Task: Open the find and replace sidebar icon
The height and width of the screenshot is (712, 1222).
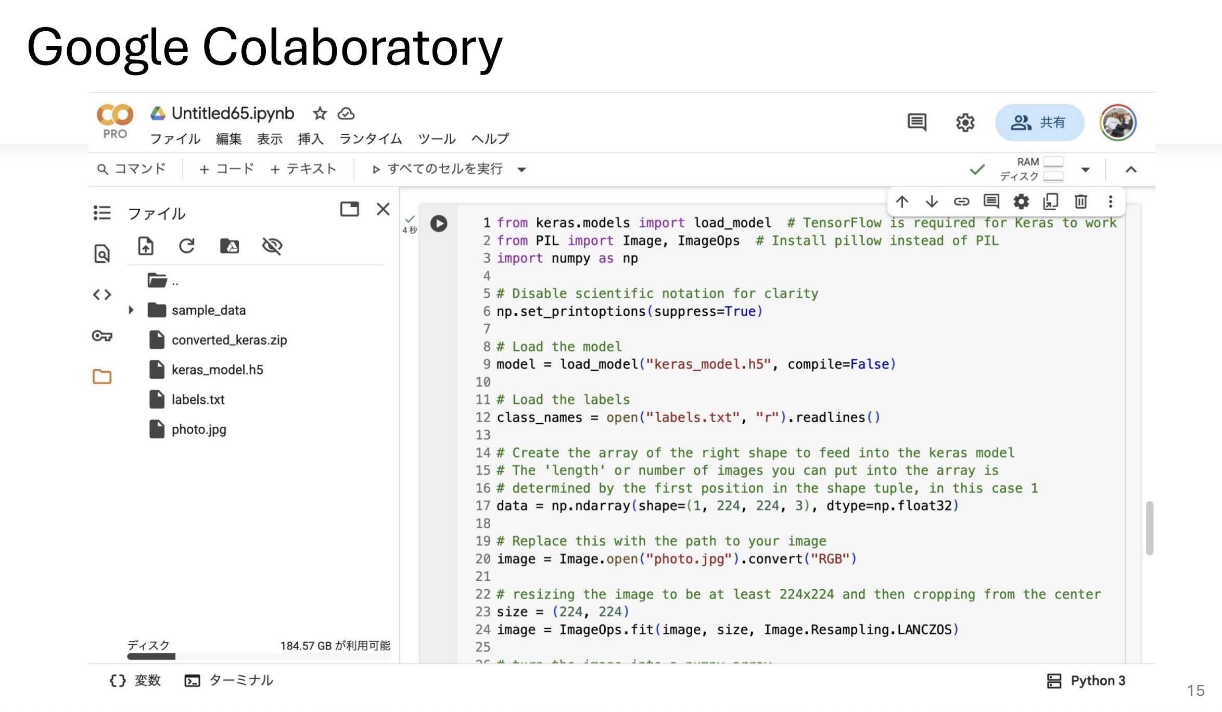Action: click(102, 254)
